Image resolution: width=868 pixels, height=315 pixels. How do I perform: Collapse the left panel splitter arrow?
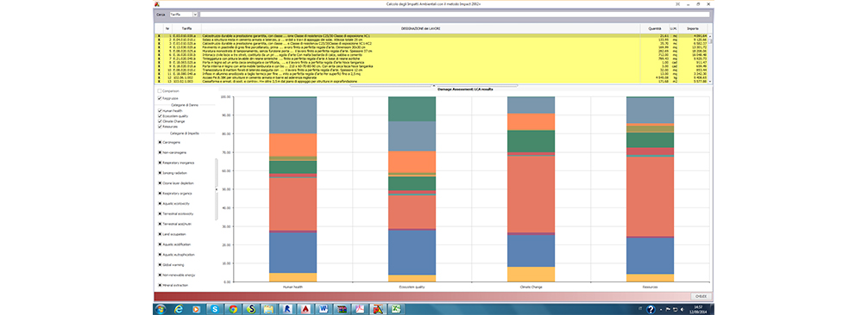216,189
